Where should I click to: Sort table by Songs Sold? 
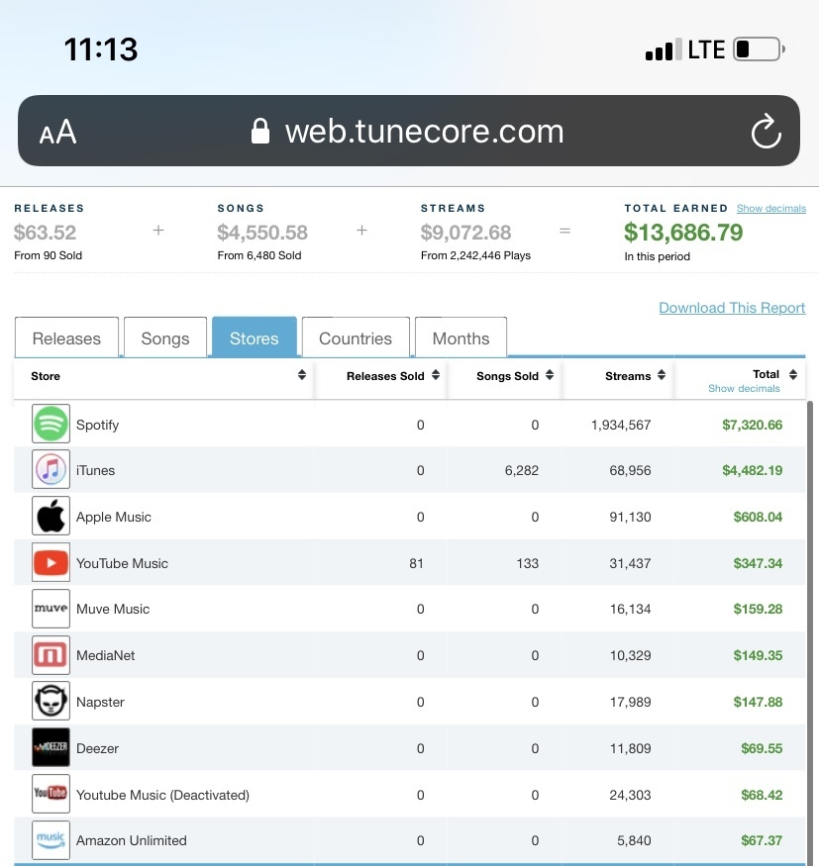(550, 375)
